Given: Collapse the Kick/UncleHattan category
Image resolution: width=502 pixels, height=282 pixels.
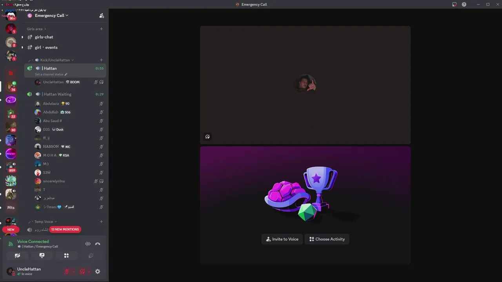Looking at the screenshot, I should click(x=54, y=60).
